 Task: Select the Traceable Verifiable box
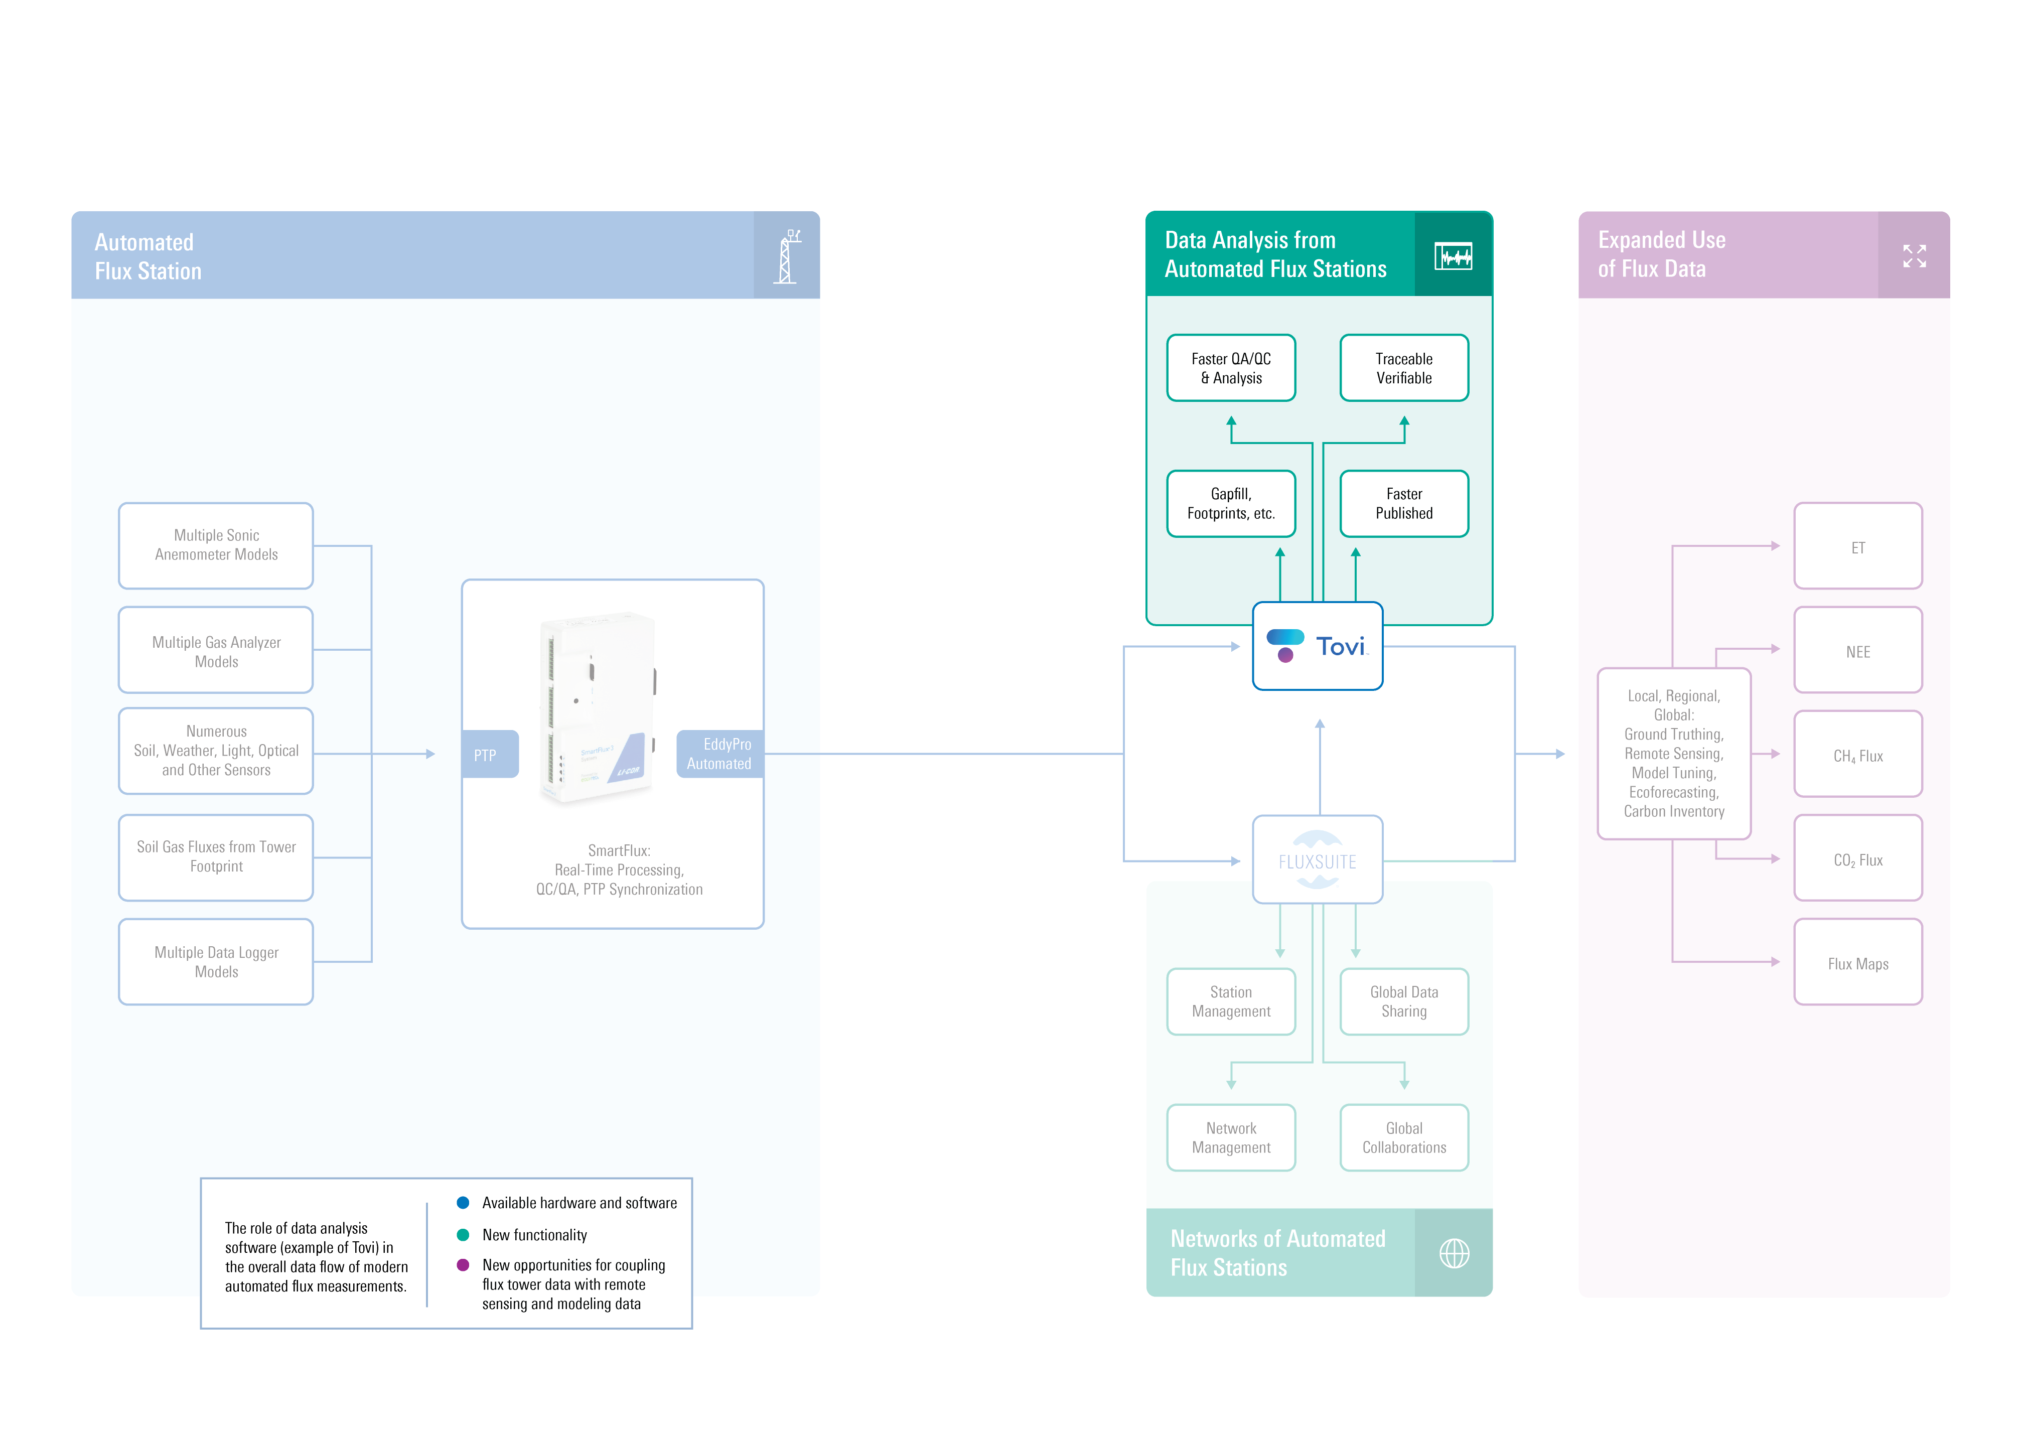[x=1404, y=367]
